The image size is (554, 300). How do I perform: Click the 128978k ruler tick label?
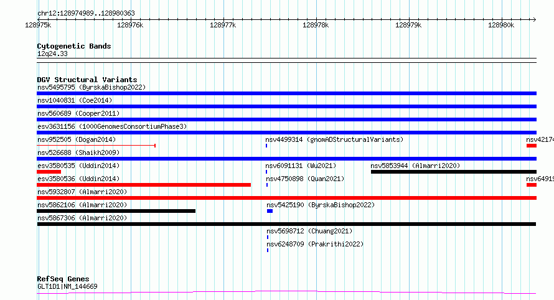[316, 25]
